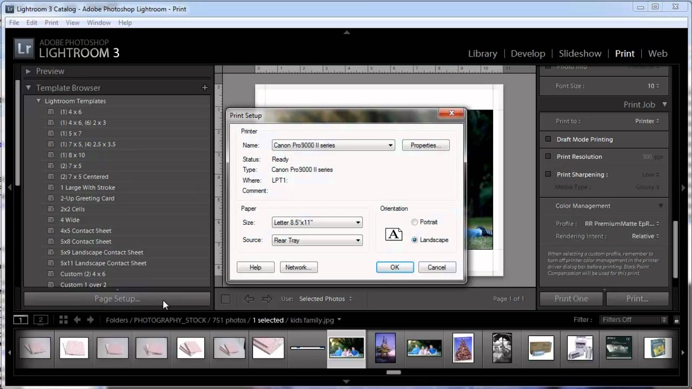Click icon beside 2-Up Greeting Card template
692x389 pixels.
coord(51,198)
